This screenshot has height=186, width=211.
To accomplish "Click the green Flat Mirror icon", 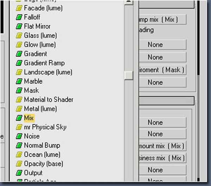I will tap(19, 26).
